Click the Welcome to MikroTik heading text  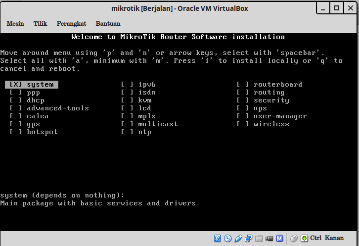[x=178, y=37]
